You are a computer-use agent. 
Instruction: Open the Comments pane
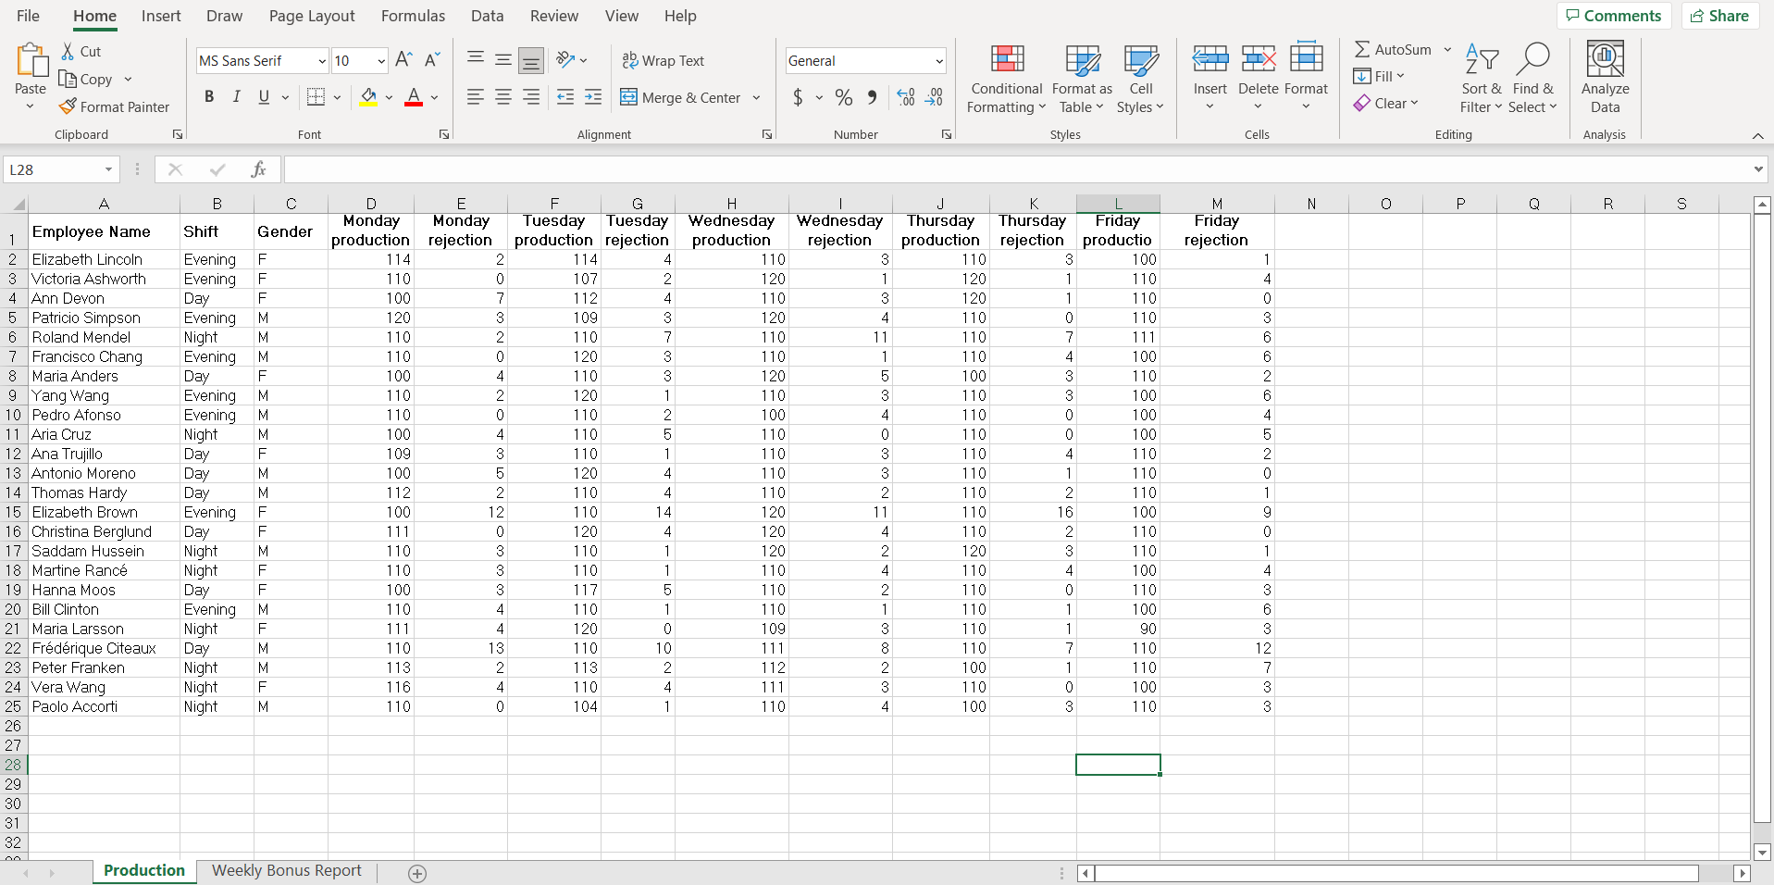point(1614,16)
